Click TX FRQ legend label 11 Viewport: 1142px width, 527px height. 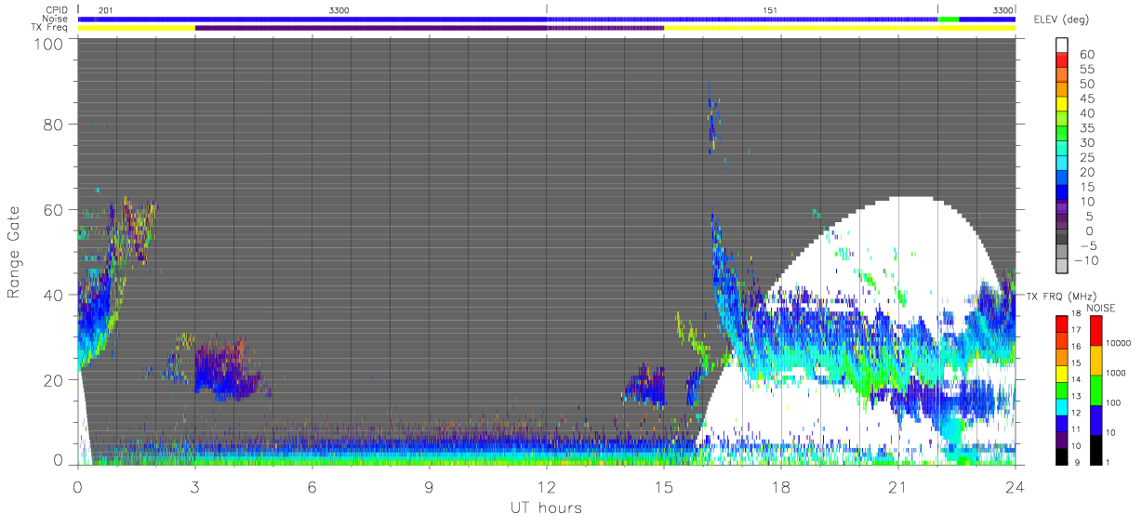(1076, 429)
